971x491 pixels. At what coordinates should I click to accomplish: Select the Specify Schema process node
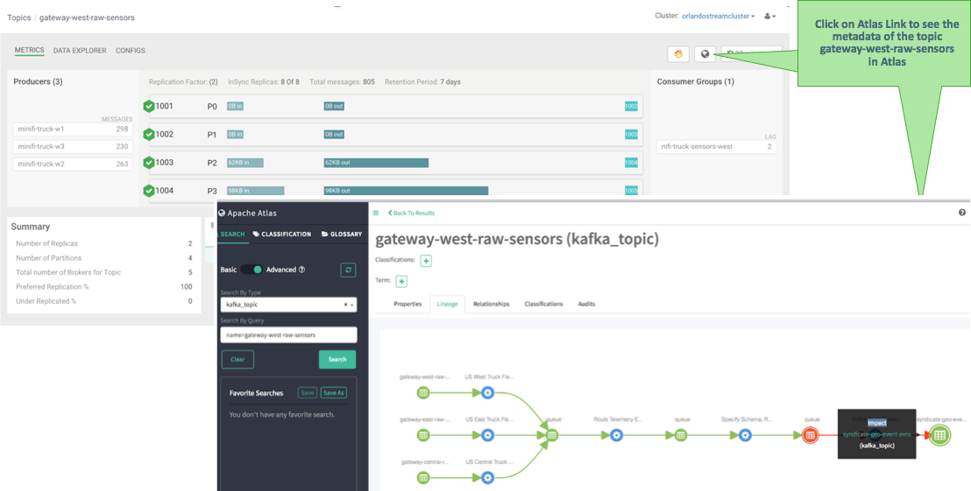coord(745,435)
